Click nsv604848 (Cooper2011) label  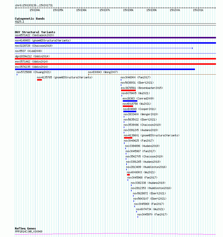click(140, 109)
